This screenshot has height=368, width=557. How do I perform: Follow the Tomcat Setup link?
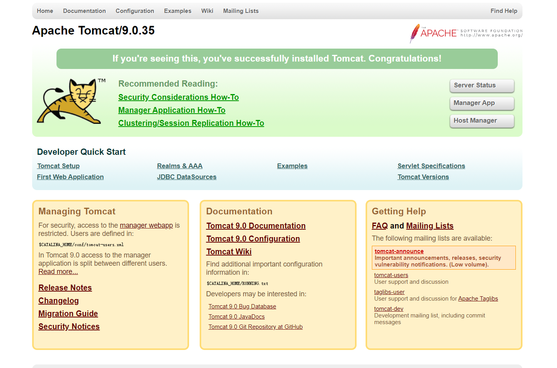(x=58, y=166)
